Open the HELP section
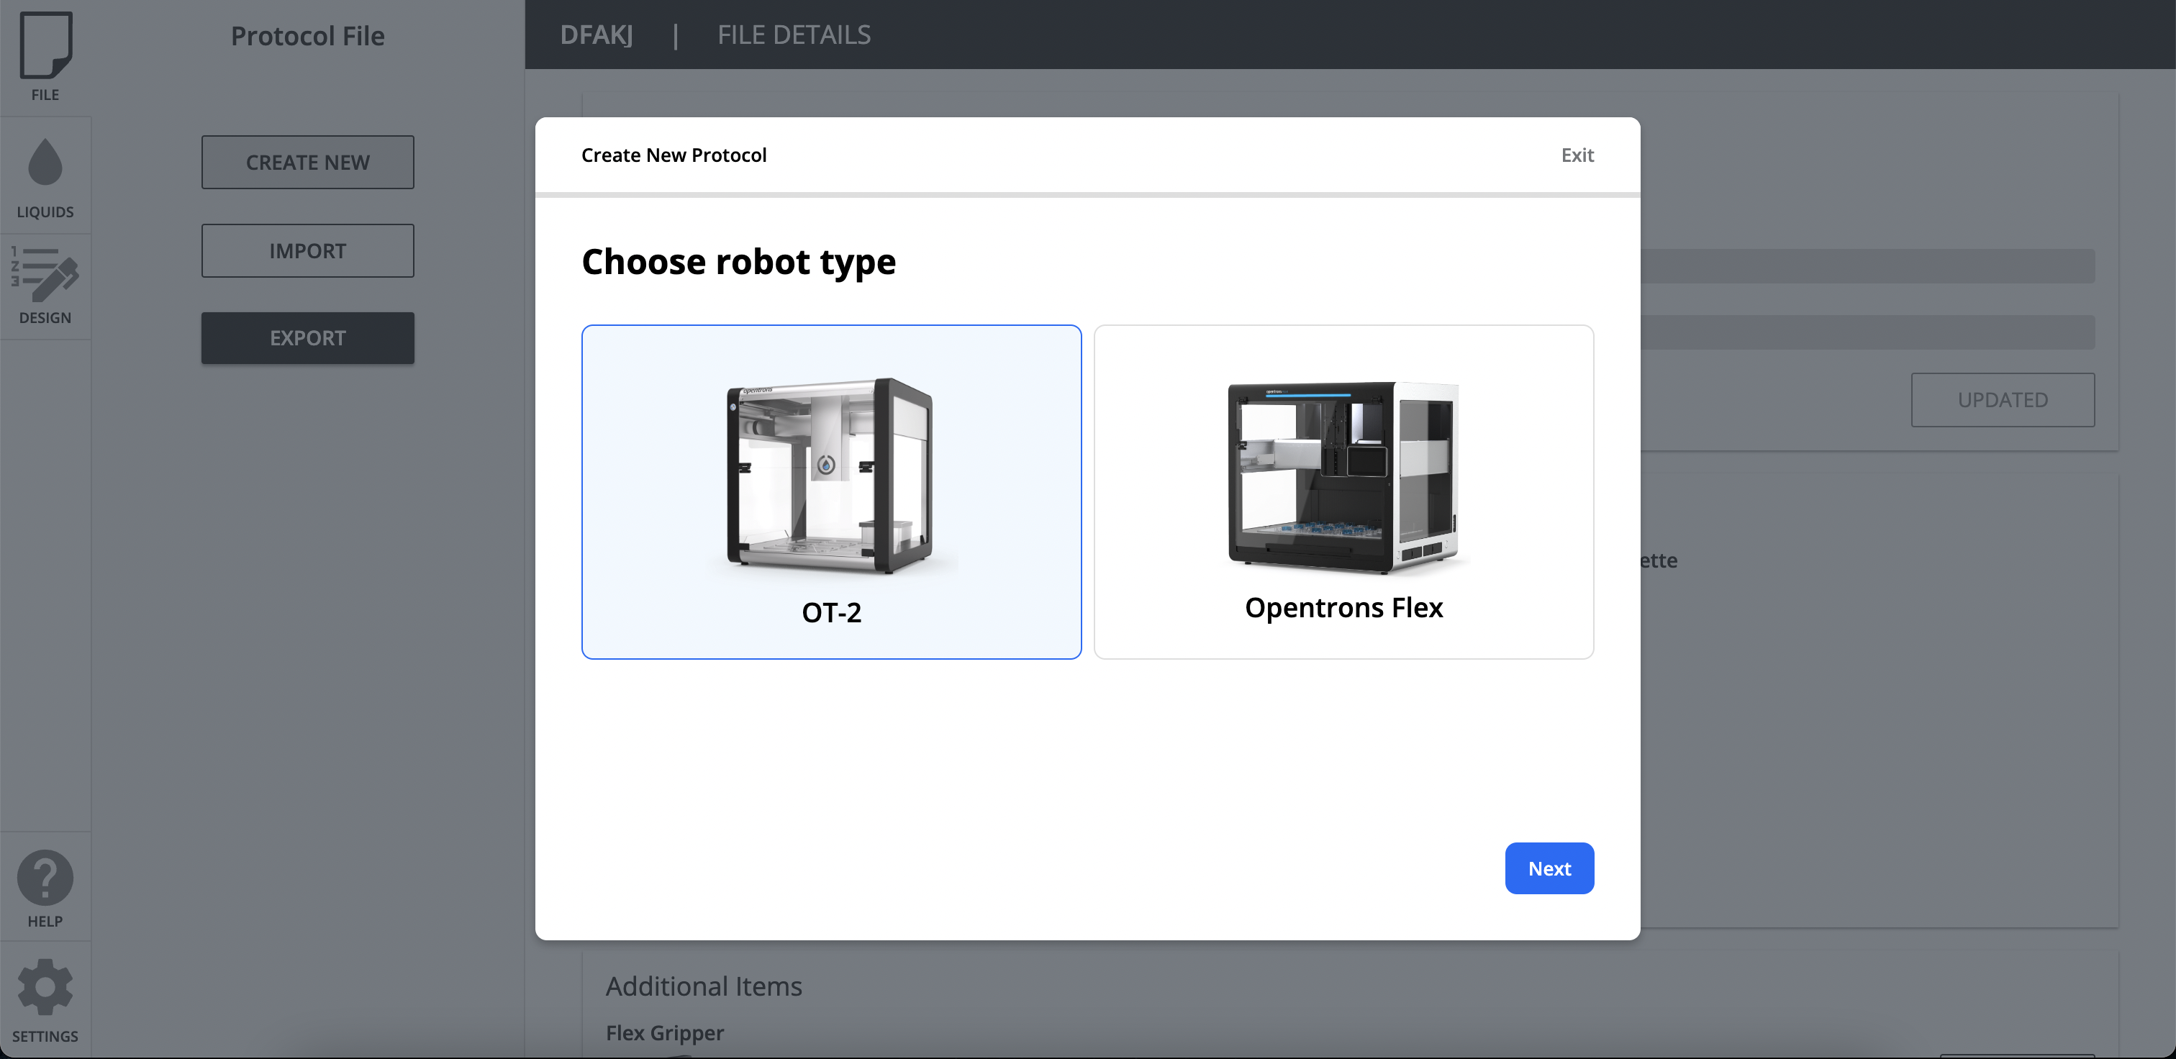 point(45,888)
